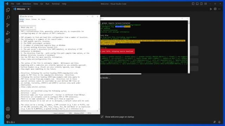Click the Notepad window title icon

tap(21, 16)
